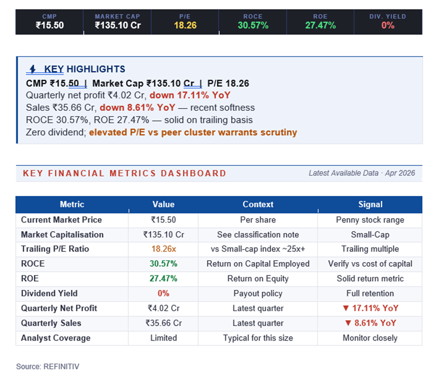Select the Market Cap tile in top bar

pos(118,22)
